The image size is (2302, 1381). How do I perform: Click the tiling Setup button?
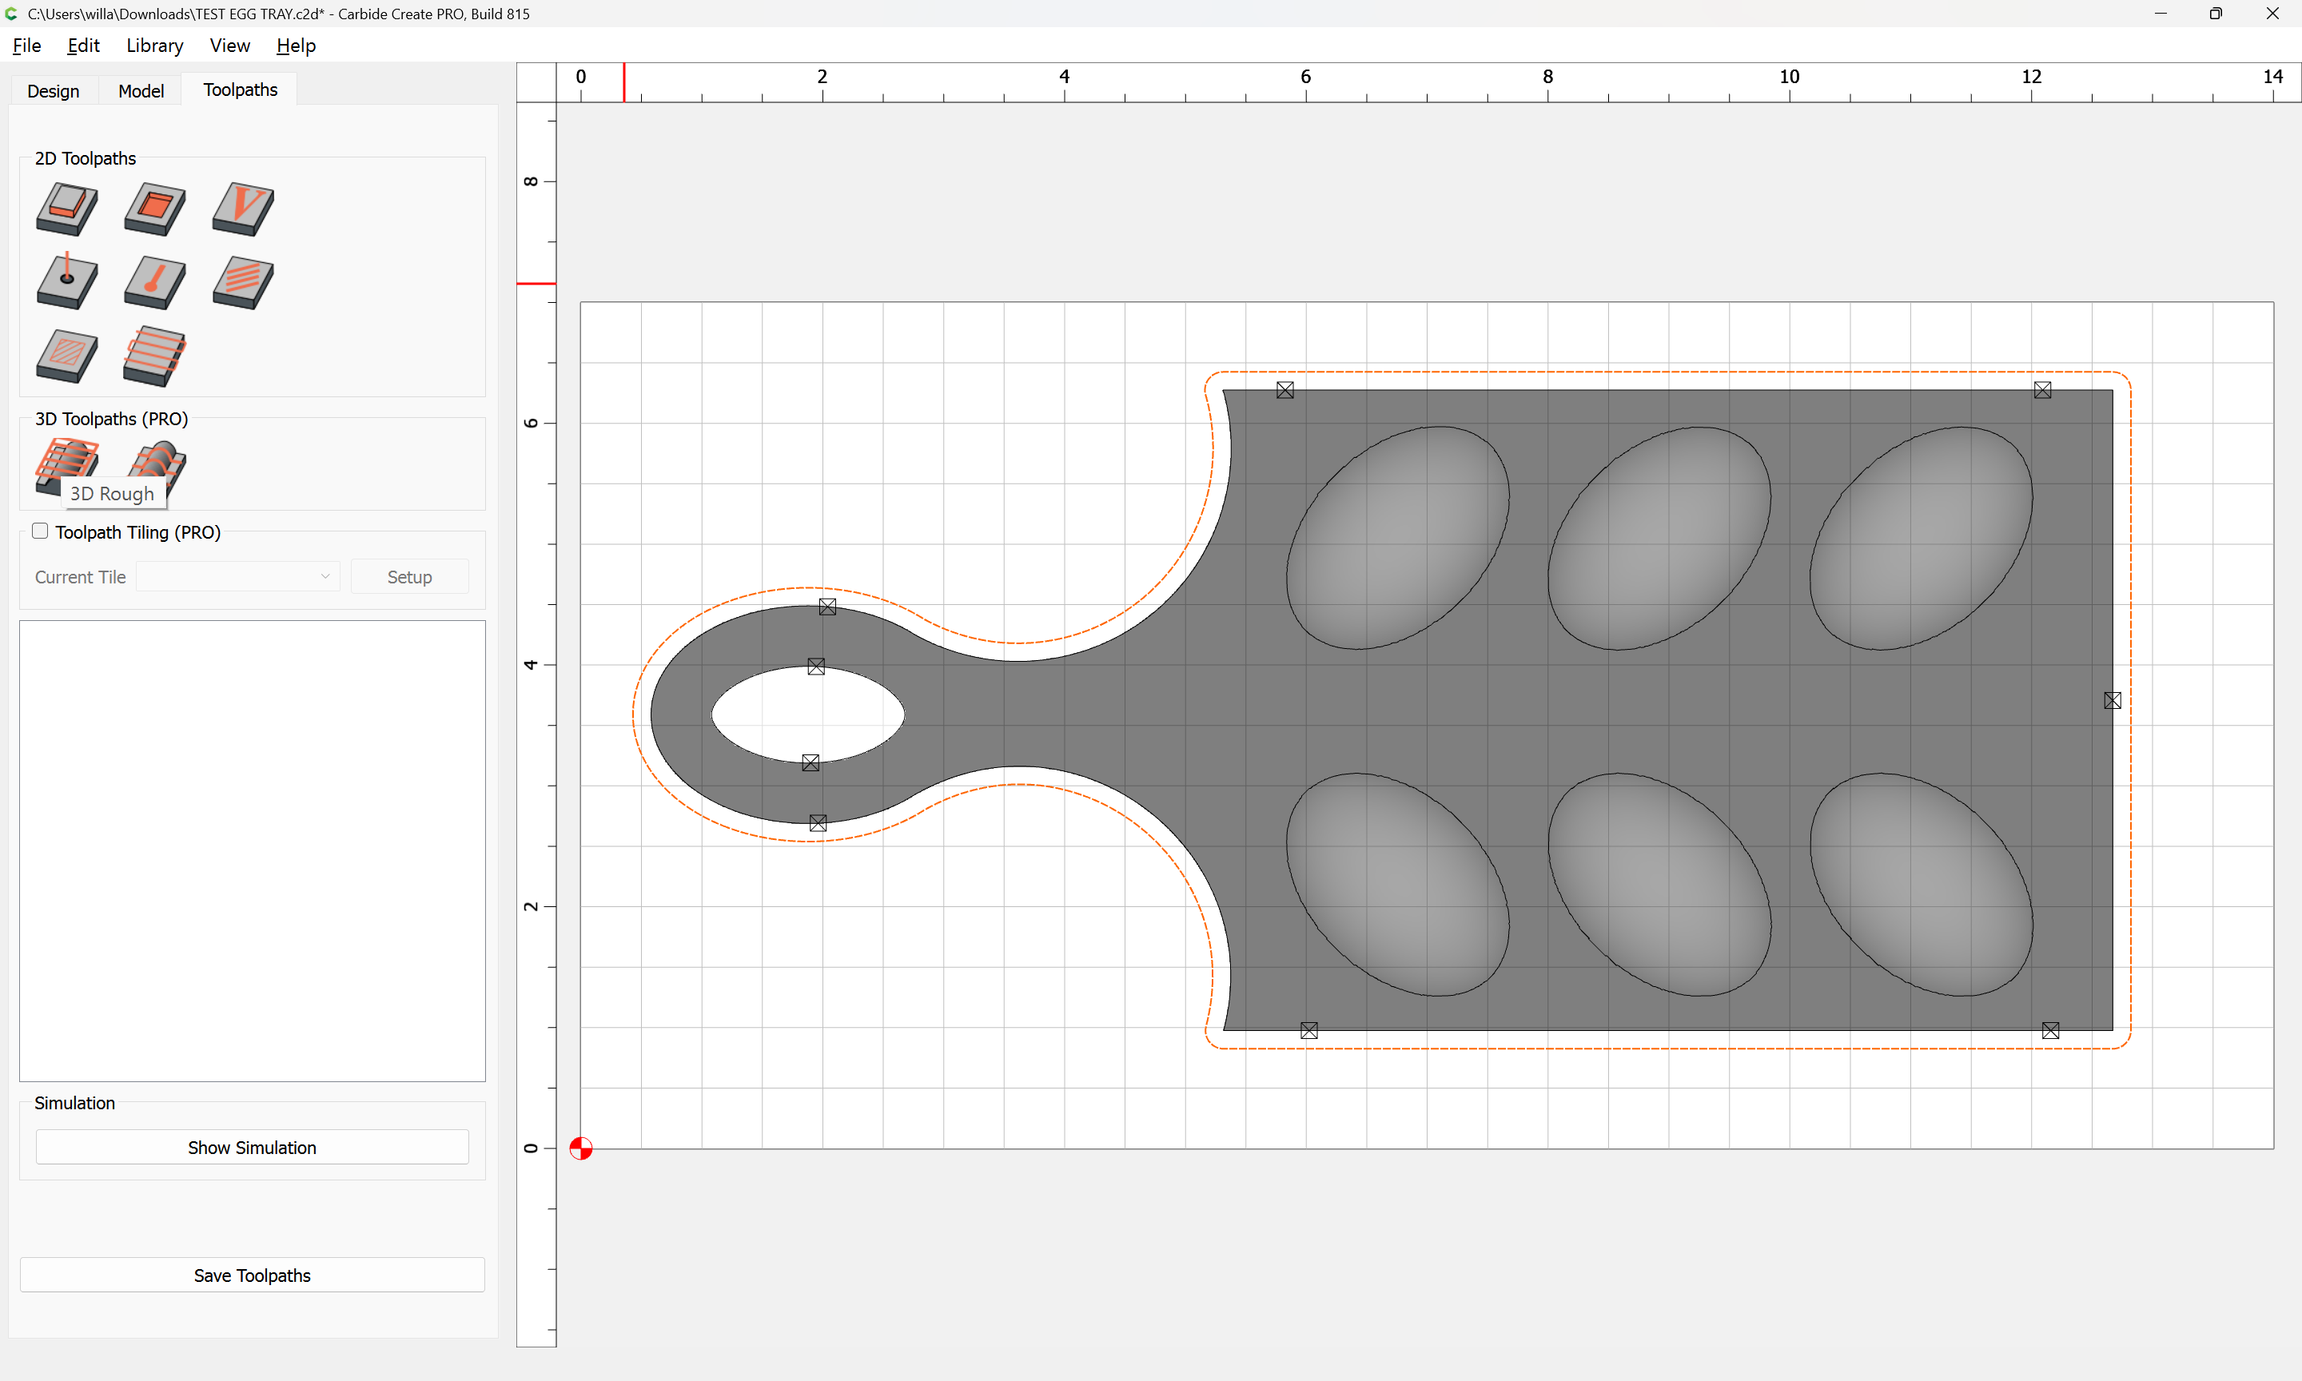[x=409, y=577]
